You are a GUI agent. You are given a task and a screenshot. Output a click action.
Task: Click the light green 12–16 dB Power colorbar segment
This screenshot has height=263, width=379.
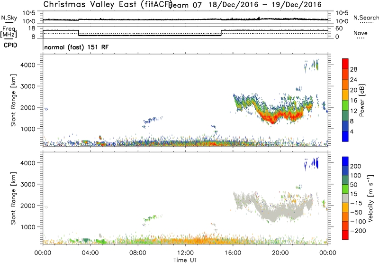pyautogui.click(x=345, y=105)
